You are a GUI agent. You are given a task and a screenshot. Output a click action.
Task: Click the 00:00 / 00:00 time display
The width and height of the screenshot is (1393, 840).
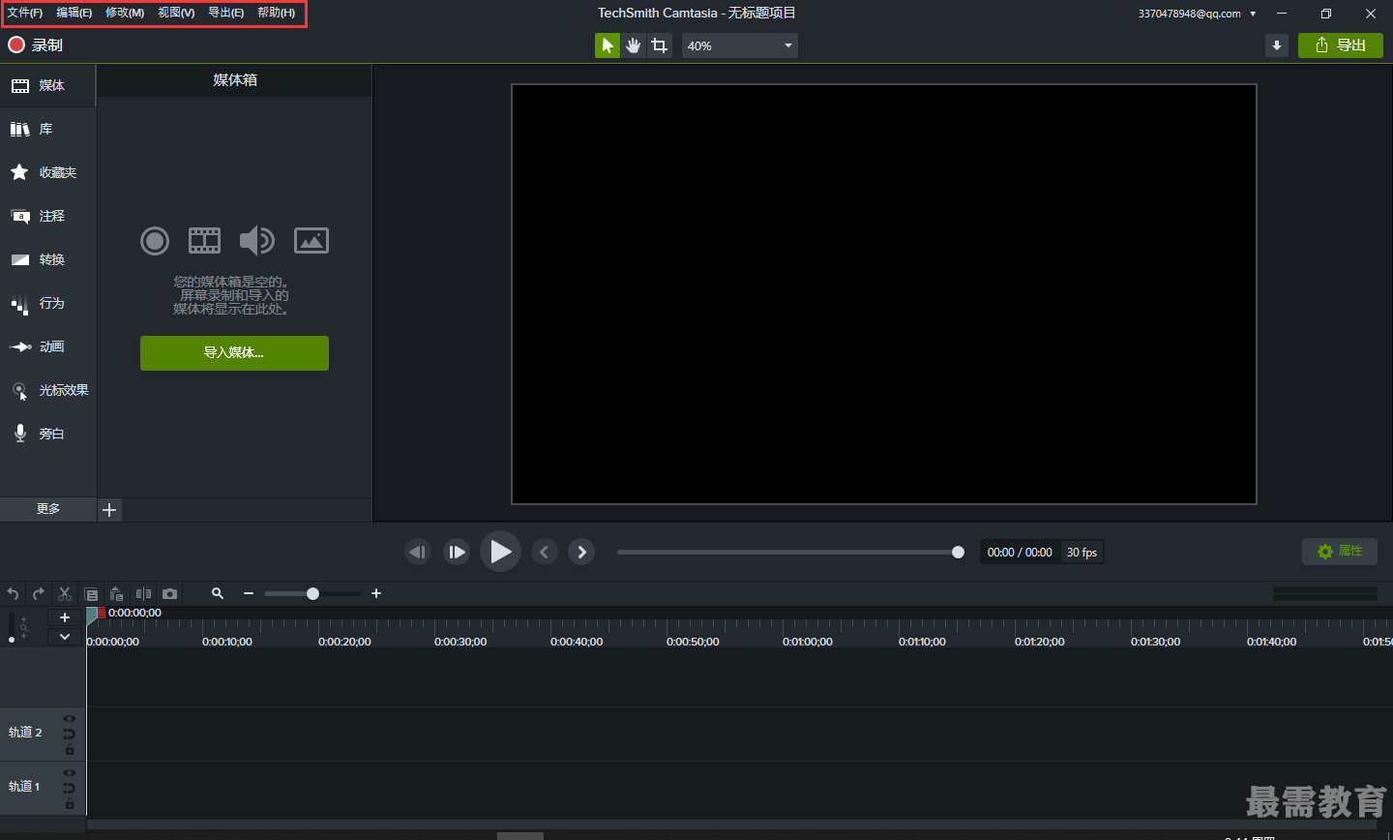pyautogui.click(x=1020, y=553)
